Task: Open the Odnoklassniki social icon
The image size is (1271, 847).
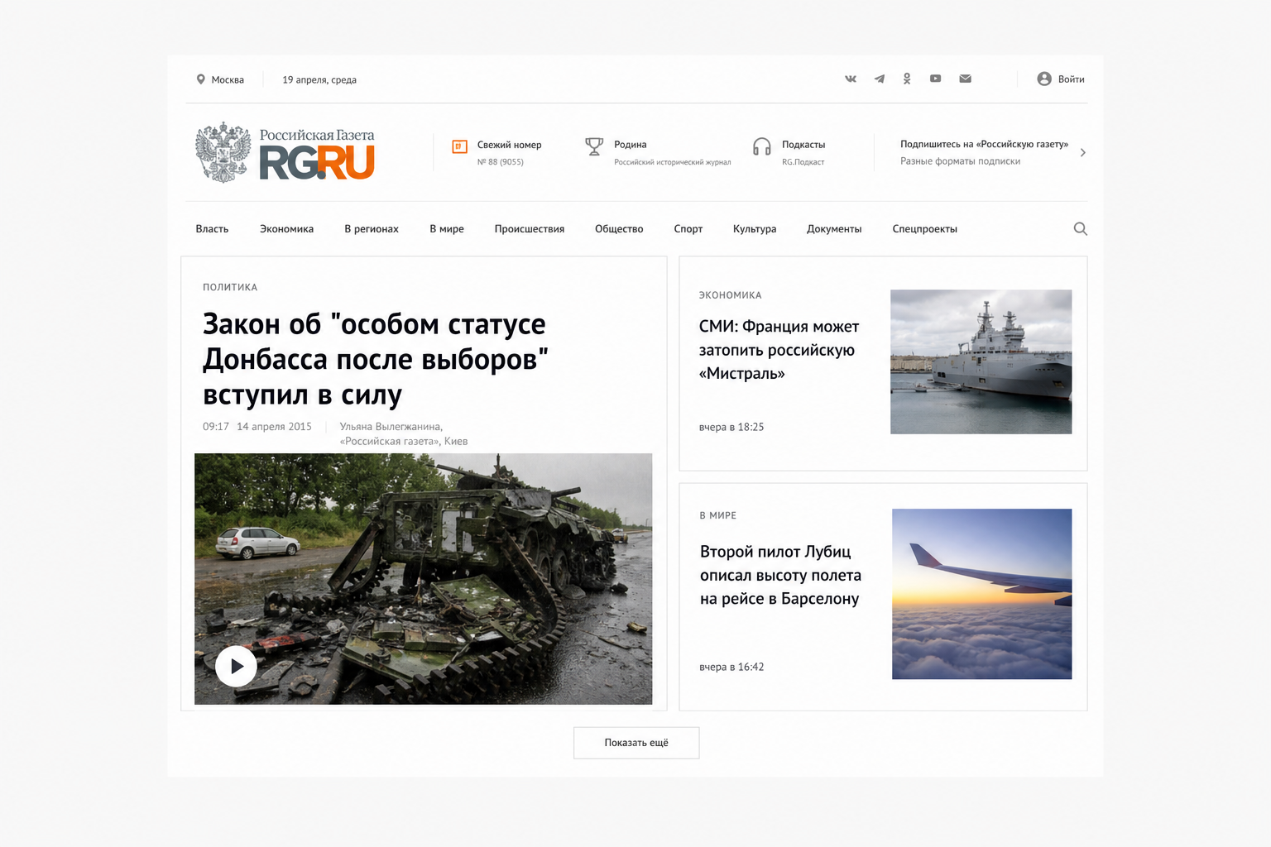Action: (x=907, y=79)
